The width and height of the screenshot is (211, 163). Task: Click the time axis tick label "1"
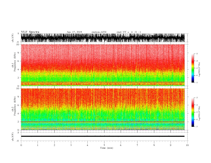[x=38, y=145]
